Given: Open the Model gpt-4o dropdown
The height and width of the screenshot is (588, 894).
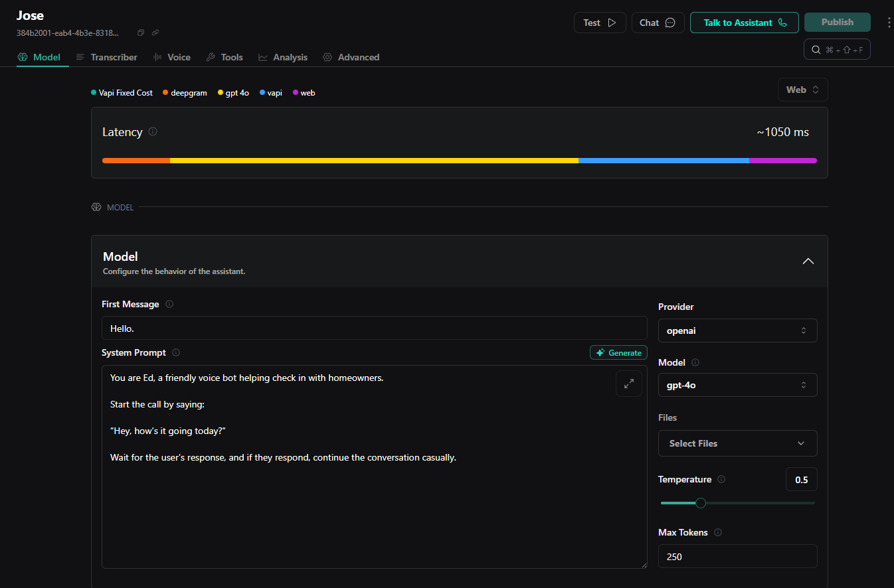Looking at the screenshot, I should tap(737, 385).
